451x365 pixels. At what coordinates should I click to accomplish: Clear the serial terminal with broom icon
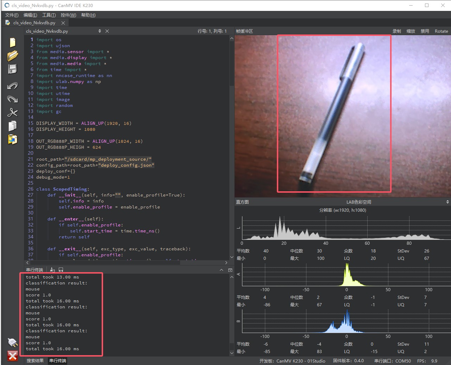pyautogui.click(x=52, y=270)
